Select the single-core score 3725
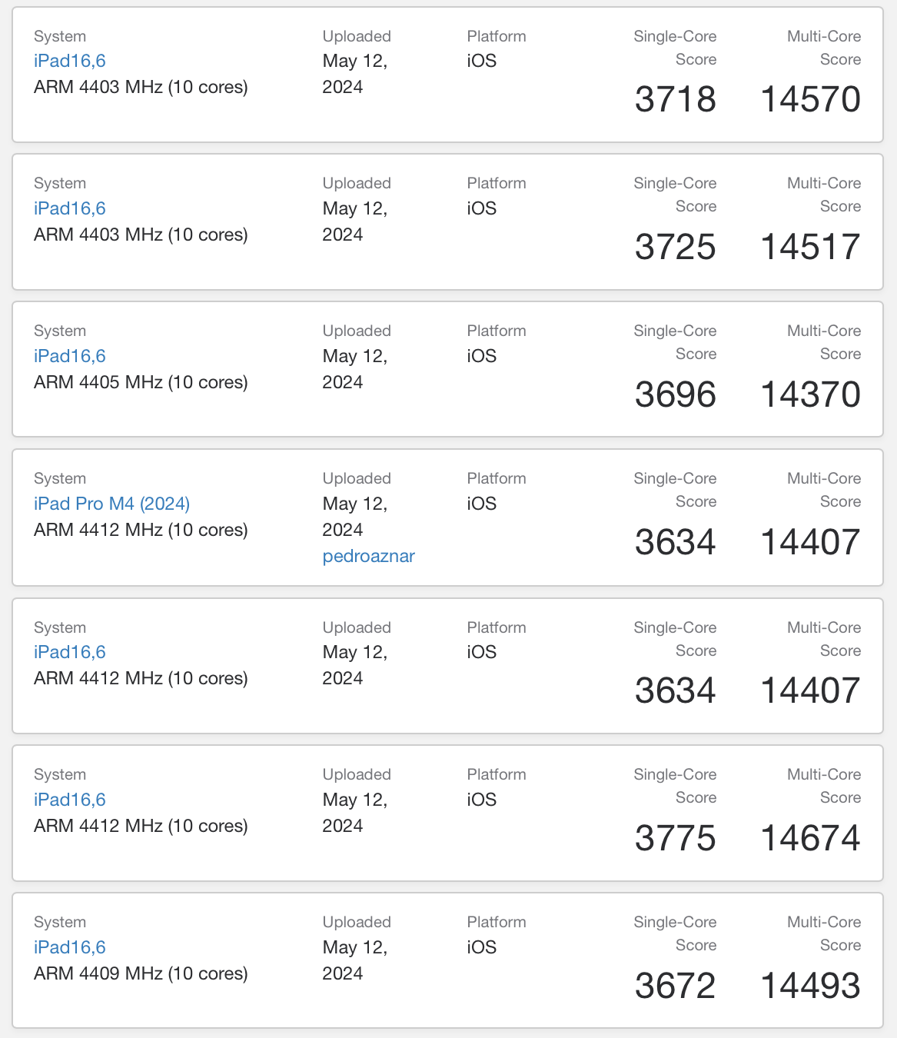Screen dimensions: 897x1038 click(x=675, y=248)
